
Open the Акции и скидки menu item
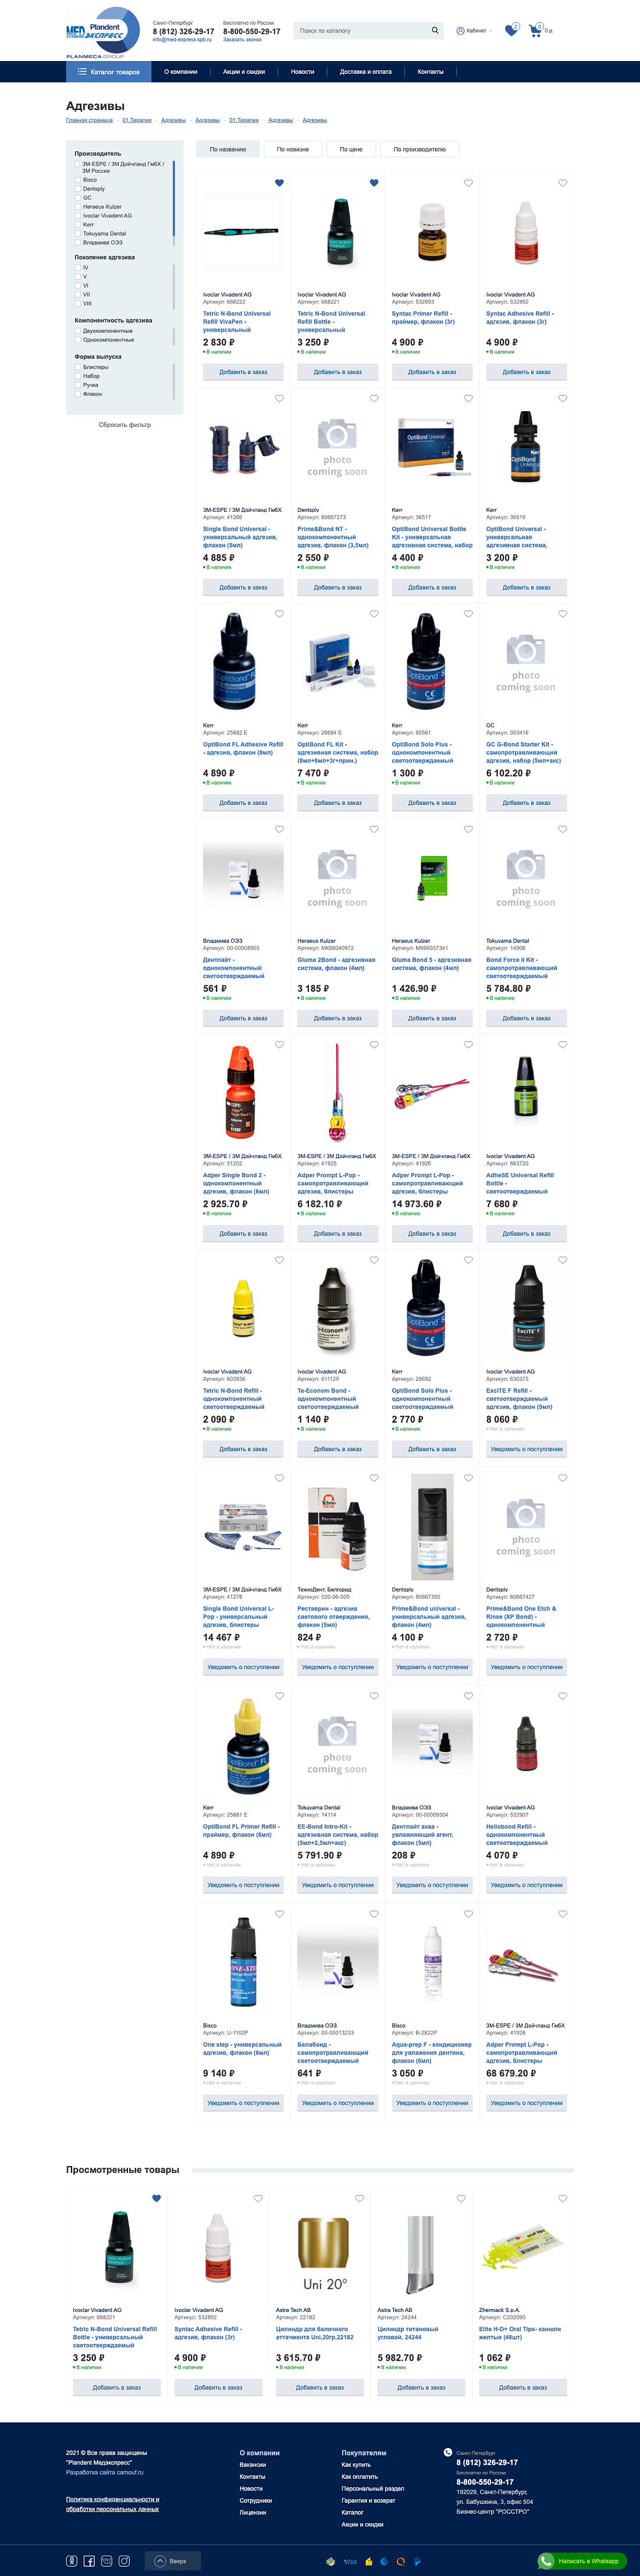(x=244, y=72)
